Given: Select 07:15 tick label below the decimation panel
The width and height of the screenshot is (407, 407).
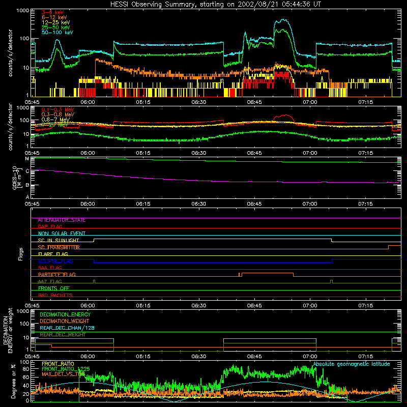Looking at the screenshot, I should (365, 357).
